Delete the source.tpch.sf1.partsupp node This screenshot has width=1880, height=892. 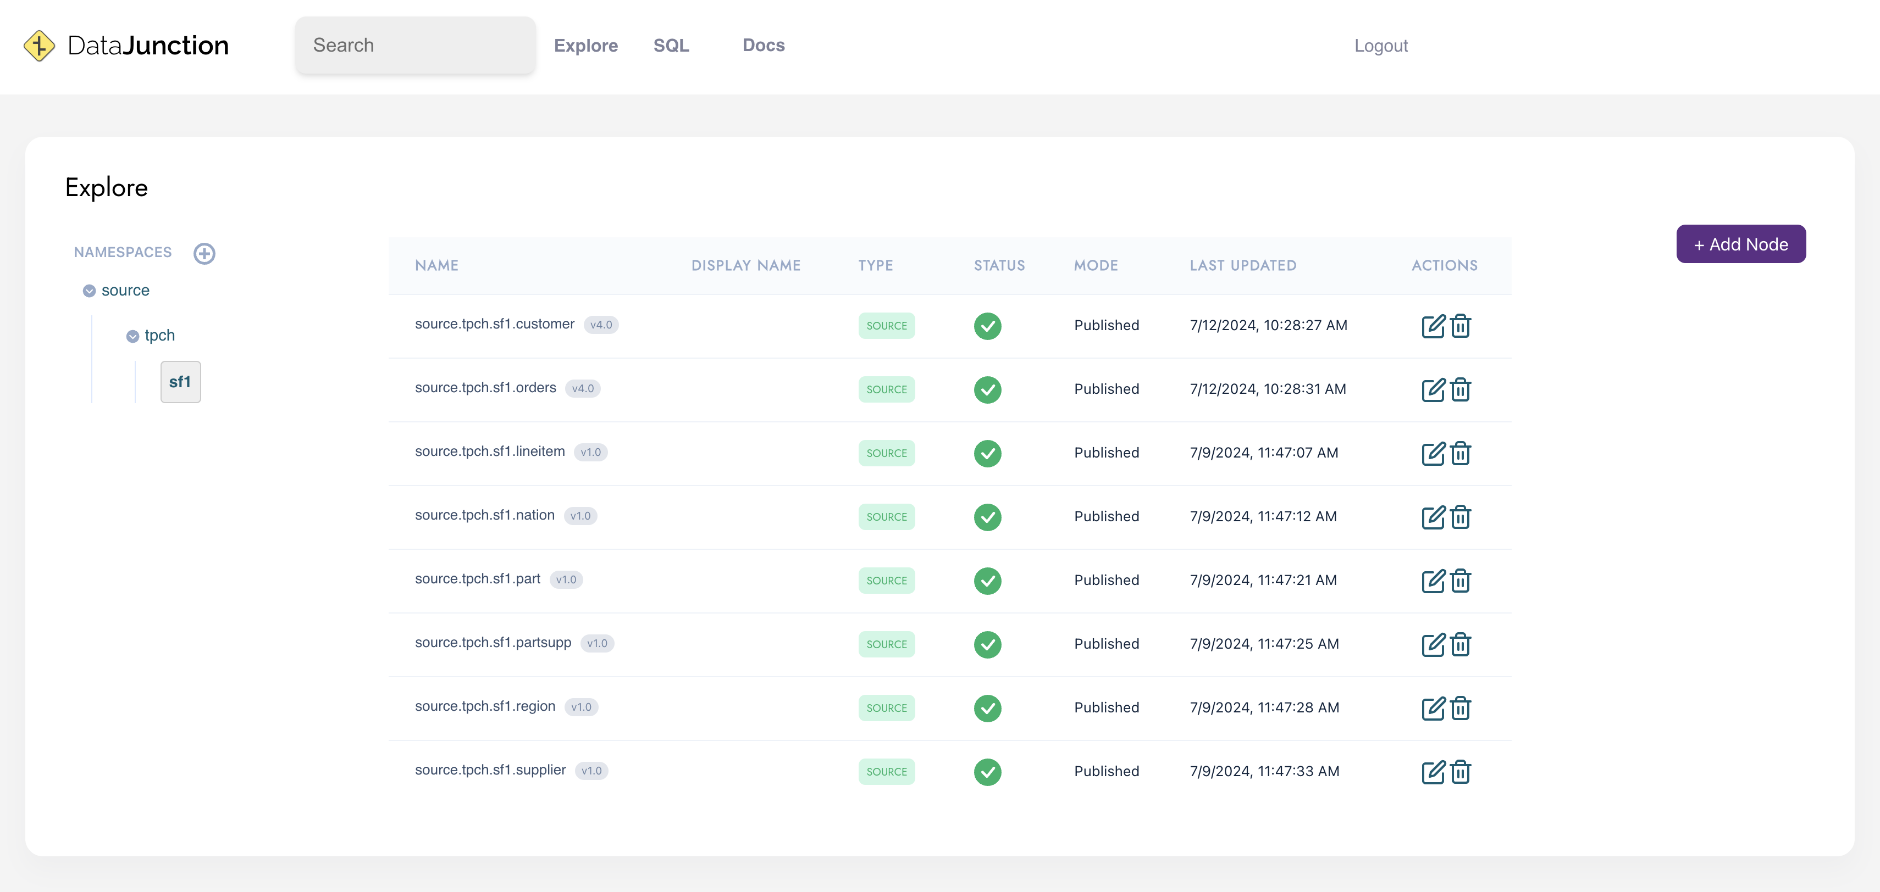(1461, 645)
